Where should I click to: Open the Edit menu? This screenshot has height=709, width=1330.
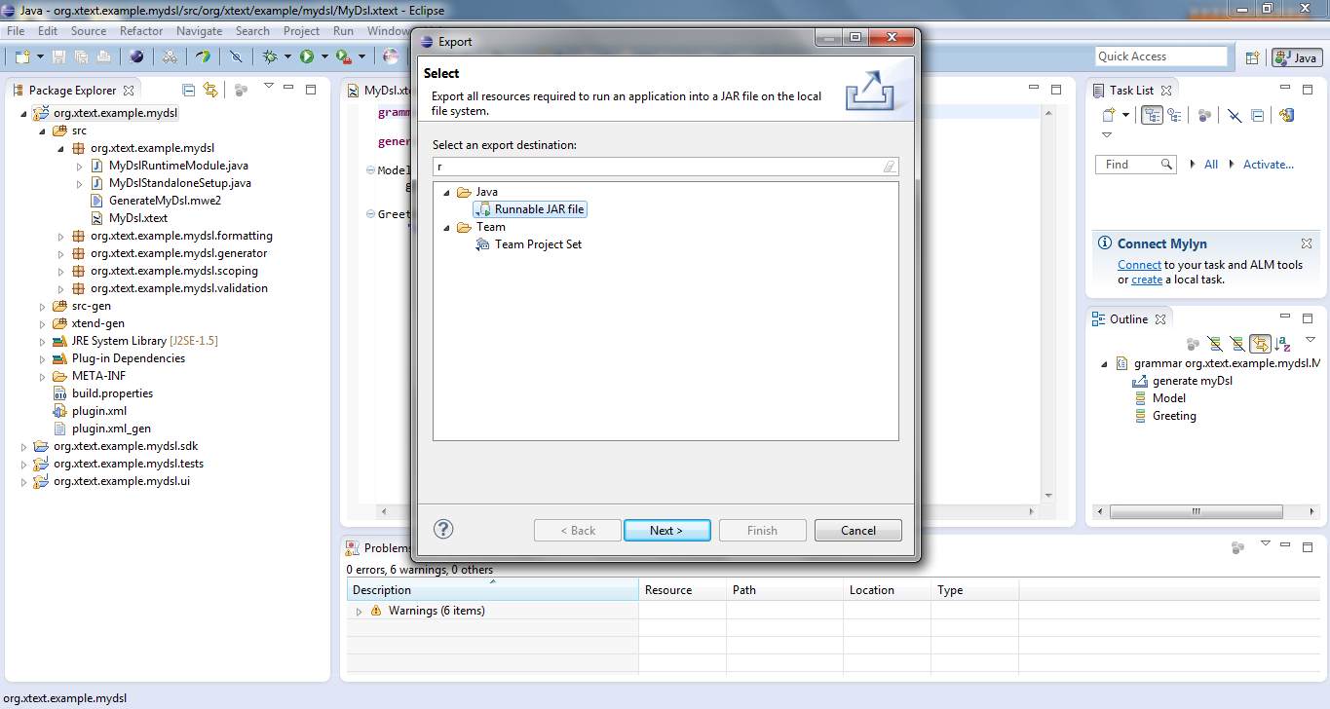coord(48,31)
